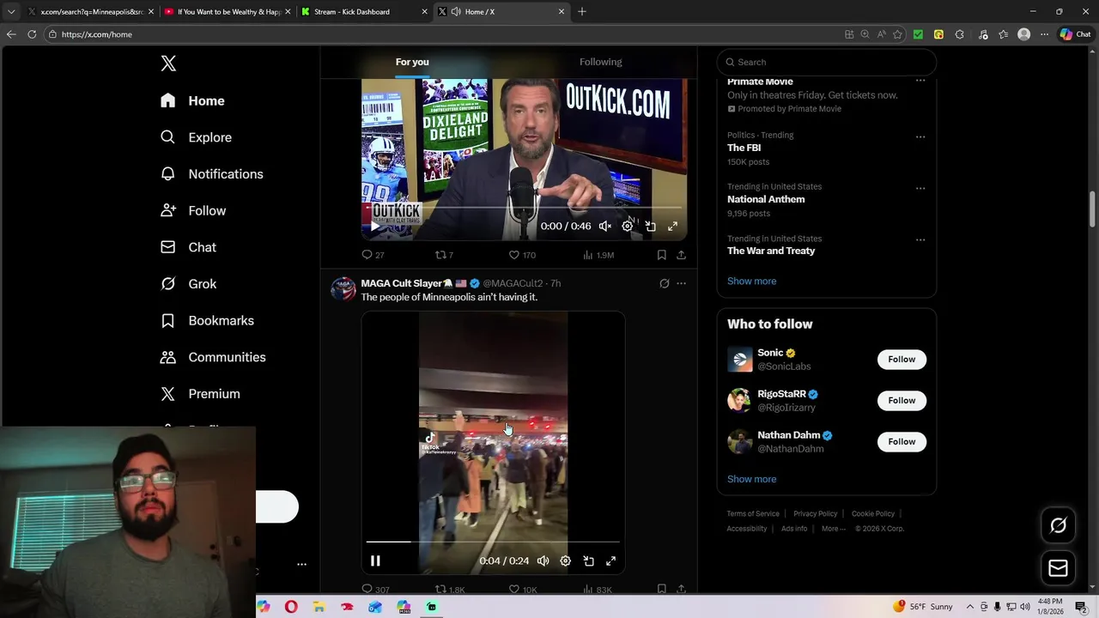The height and width of the screenshot is (618, 1099).
Task: Follow RigoStaRR @RigoIrizarry
Action: (902, 401)
